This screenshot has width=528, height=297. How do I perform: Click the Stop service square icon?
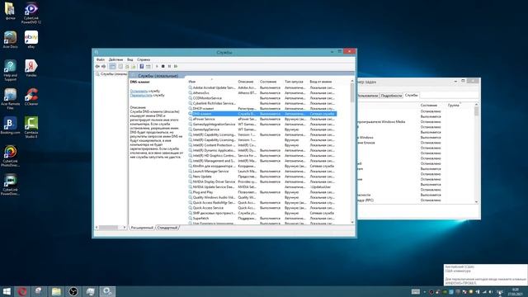pos(163,66)
